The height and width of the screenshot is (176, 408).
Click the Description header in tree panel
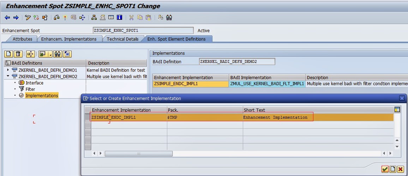[x=116, y=63]
